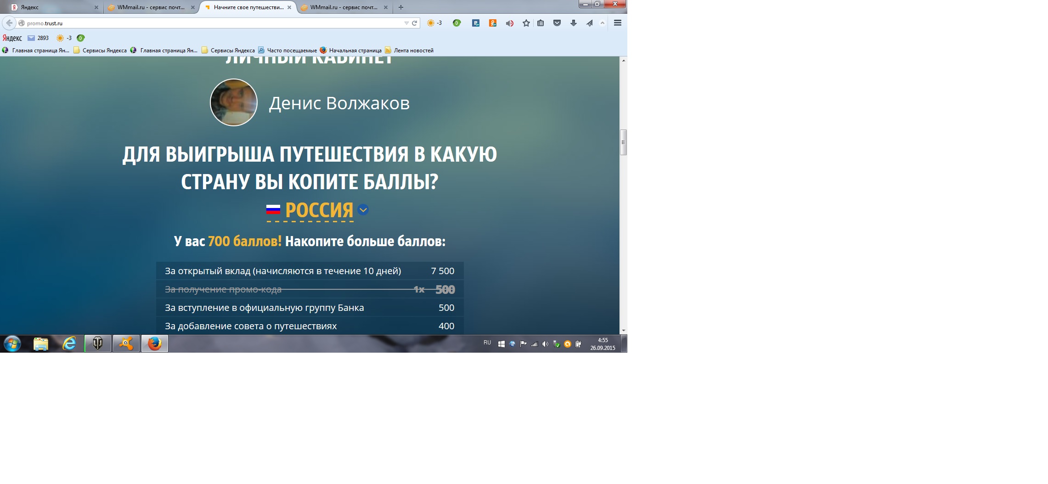Viewport: 1048px width, 484px height.
Task: Save page to Pocket icon
Action: pos(557,23)
